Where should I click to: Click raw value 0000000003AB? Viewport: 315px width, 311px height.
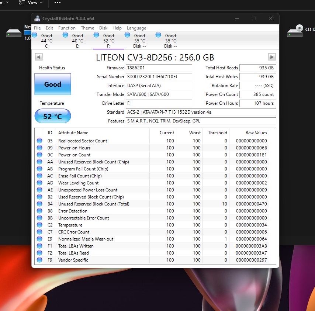pyautogui.click(x=251, y=246)
